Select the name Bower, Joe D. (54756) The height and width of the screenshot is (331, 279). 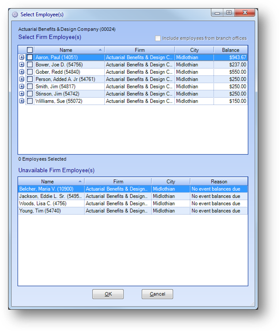click(59, 65)
